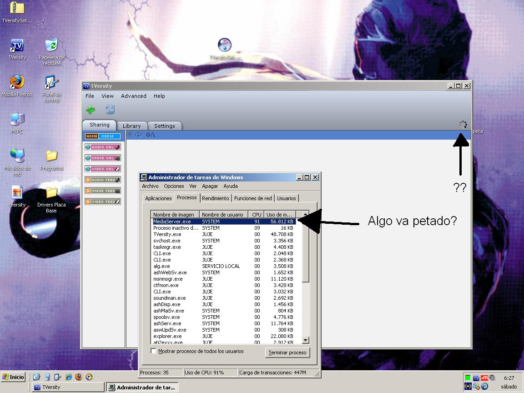Select the Video URL sidebar badge

102,169
